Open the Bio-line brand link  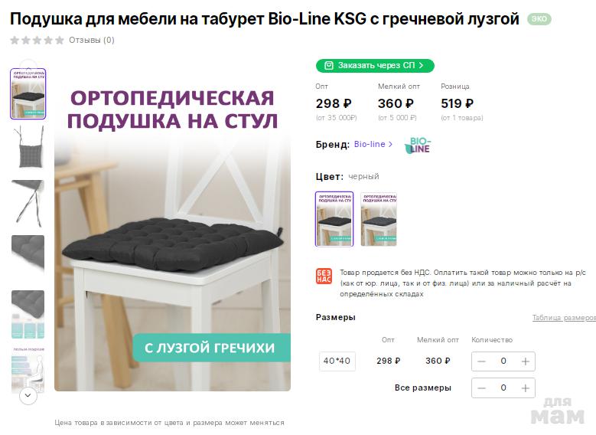(x=373, y=144)
